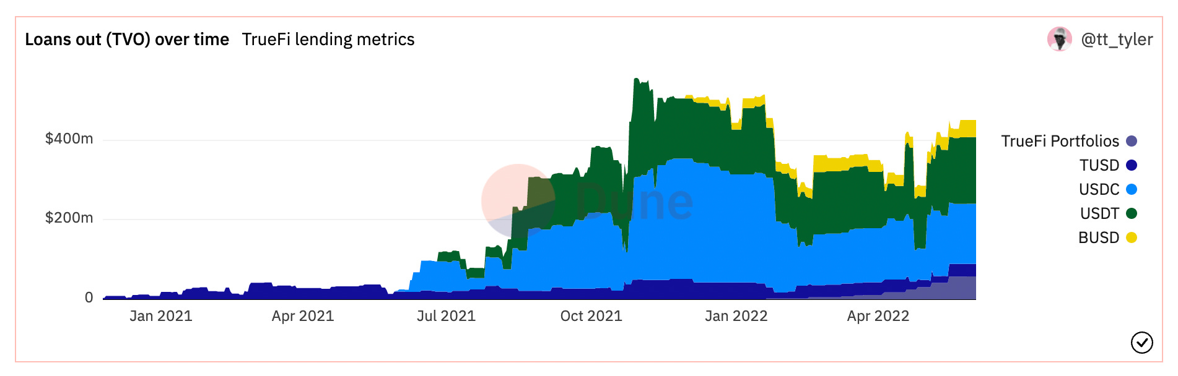Click the BUSD yellow color dot
Image resolution: width=1178 pixels, height=376 pixels.
1132,237
